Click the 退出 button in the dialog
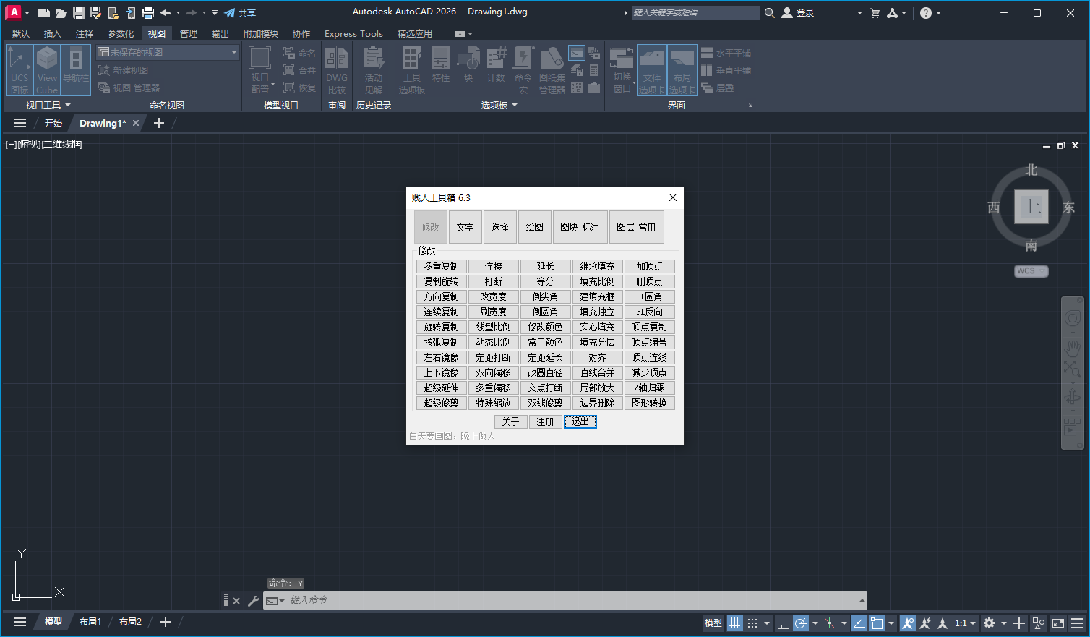This screenshot has width=1090, height=637. [580, 422]
